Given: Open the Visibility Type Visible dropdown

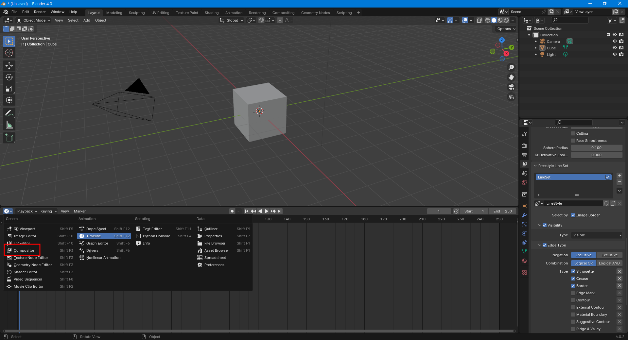Looking at the screenshot, I should pyautogui.click(x=597, y=235).
